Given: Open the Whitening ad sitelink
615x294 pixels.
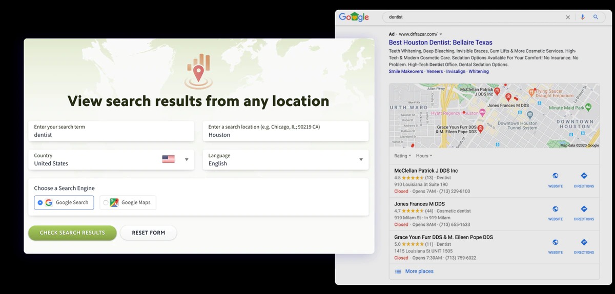Looking at the screenshot, I should pyautogui.click(x=479, y=72).
